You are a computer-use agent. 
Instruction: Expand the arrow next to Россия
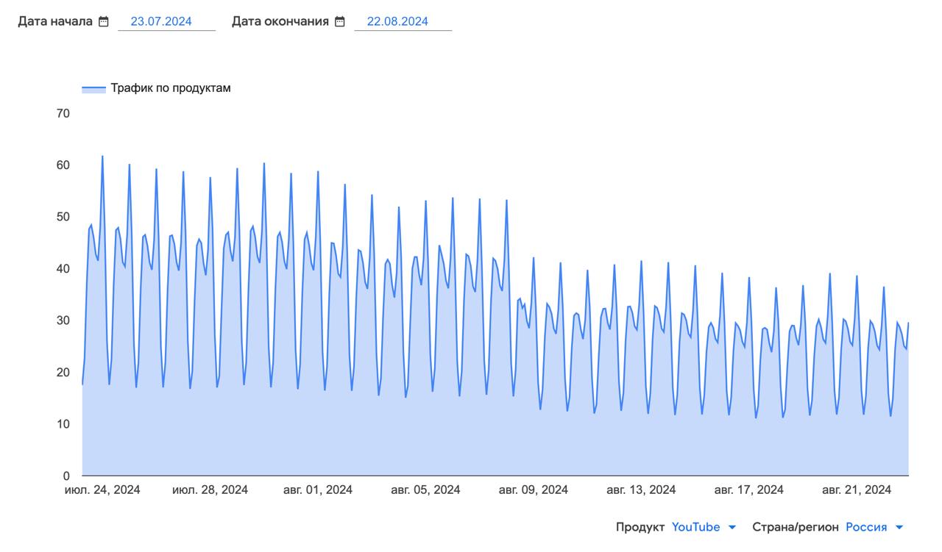pyautogui.click(x=899, y=527)
